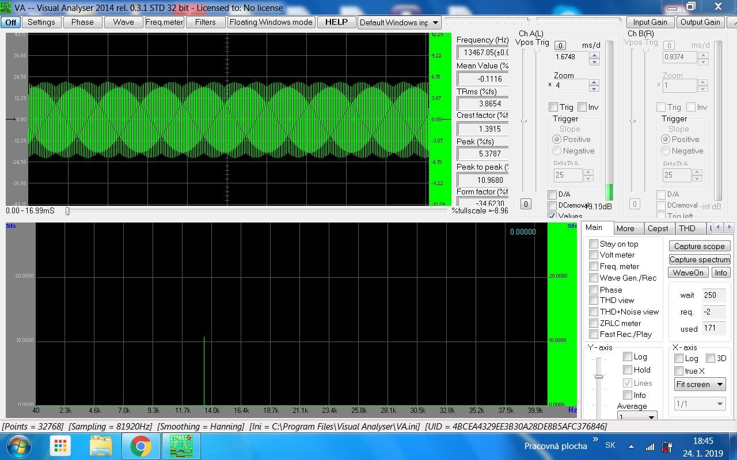Enable the Volt meter checkbox
The image size is (737, 460).
(x=594, y=255)
